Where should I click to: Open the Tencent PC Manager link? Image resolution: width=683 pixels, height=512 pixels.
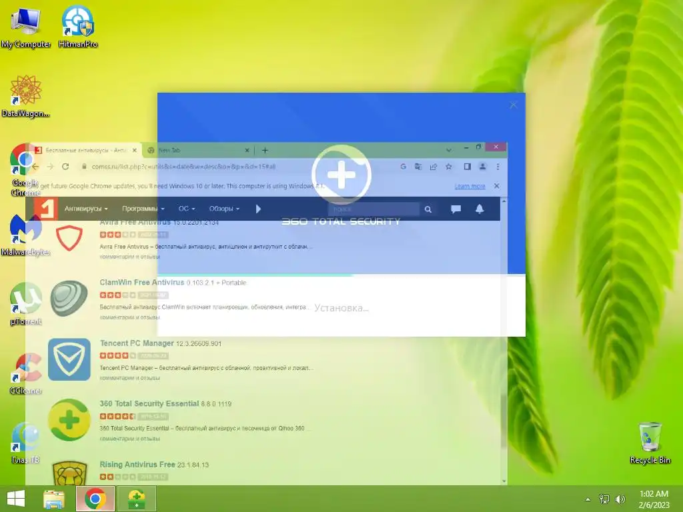pos(136,343)
